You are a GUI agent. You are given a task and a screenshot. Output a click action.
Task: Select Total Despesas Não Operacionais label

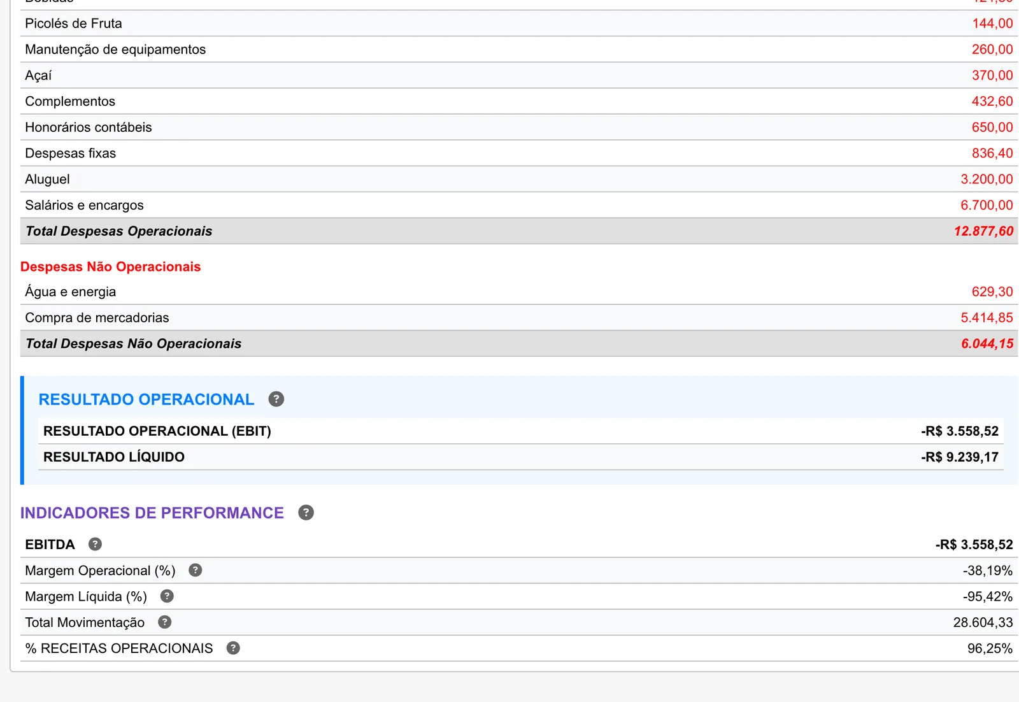pyautogui.click(x=133, y=344)
